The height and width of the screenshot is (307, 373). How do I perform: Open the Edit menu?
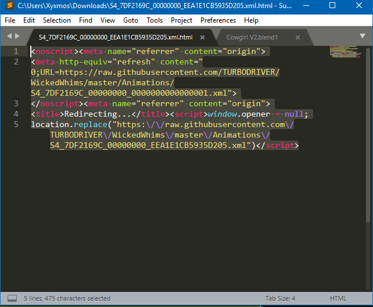click(29, 20)
